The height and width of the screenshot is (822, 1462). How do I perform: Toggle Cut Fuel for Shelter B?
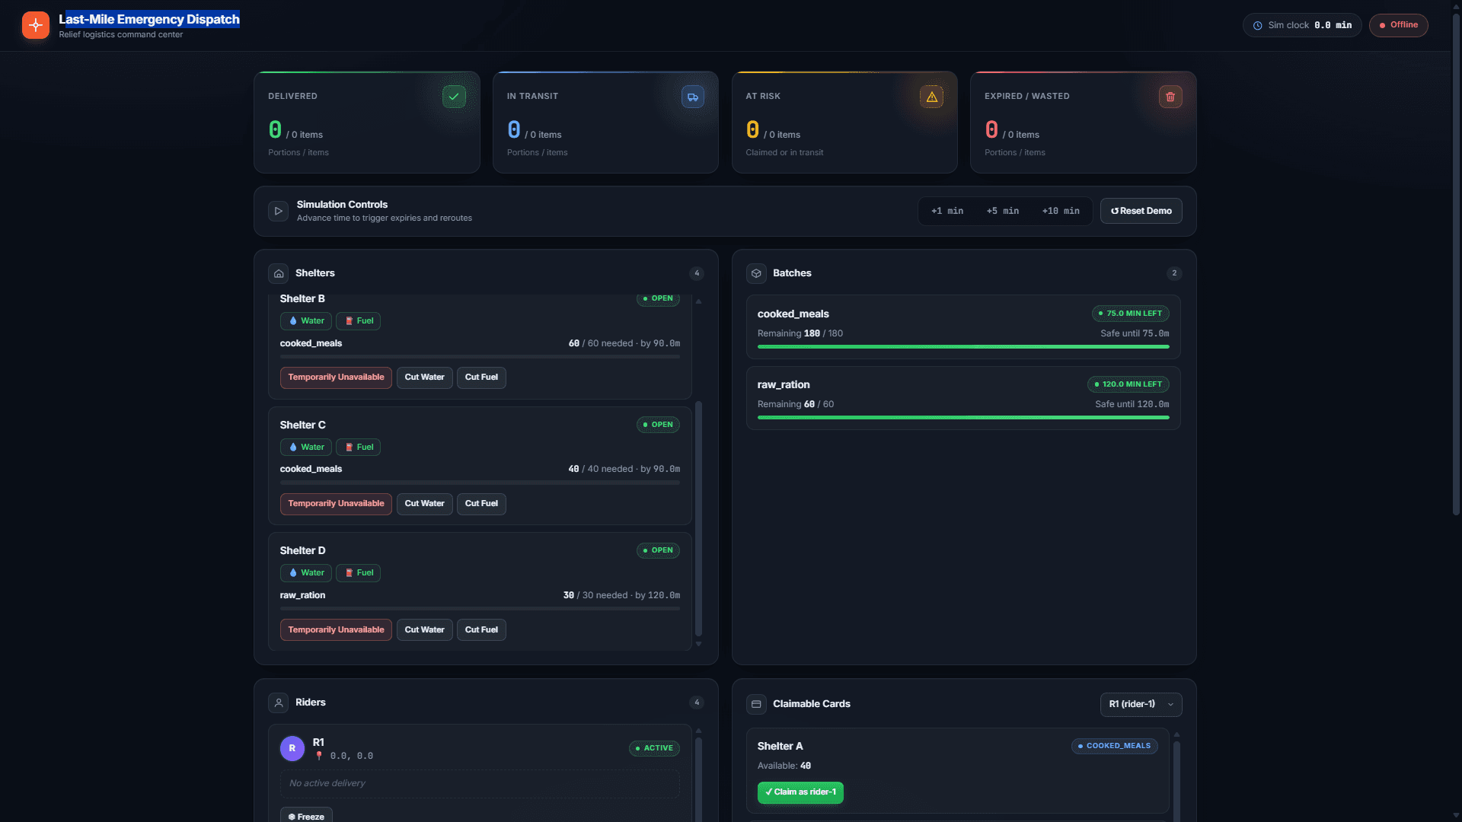pos(481,378)
